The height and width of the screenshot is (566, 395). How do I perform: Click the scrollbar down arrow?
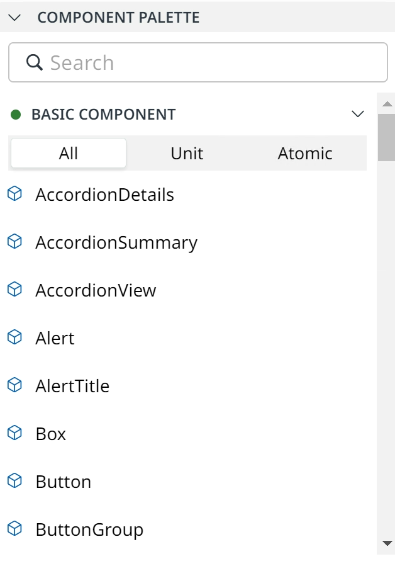pos(387,543)
